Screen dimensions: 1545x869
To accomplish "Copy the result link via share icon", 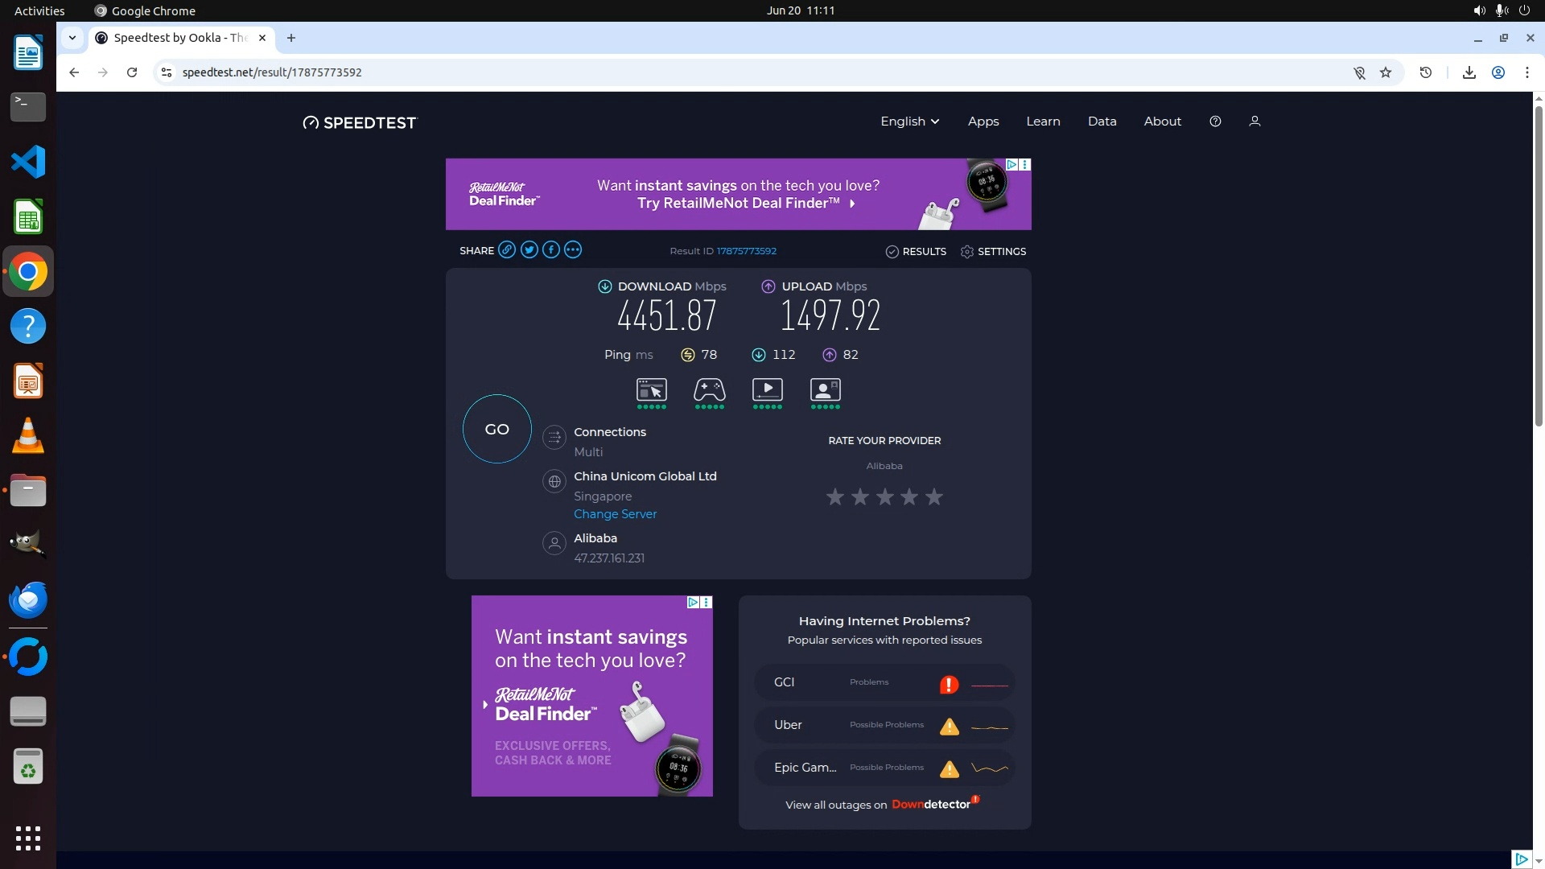I will [x=507, y=250].
